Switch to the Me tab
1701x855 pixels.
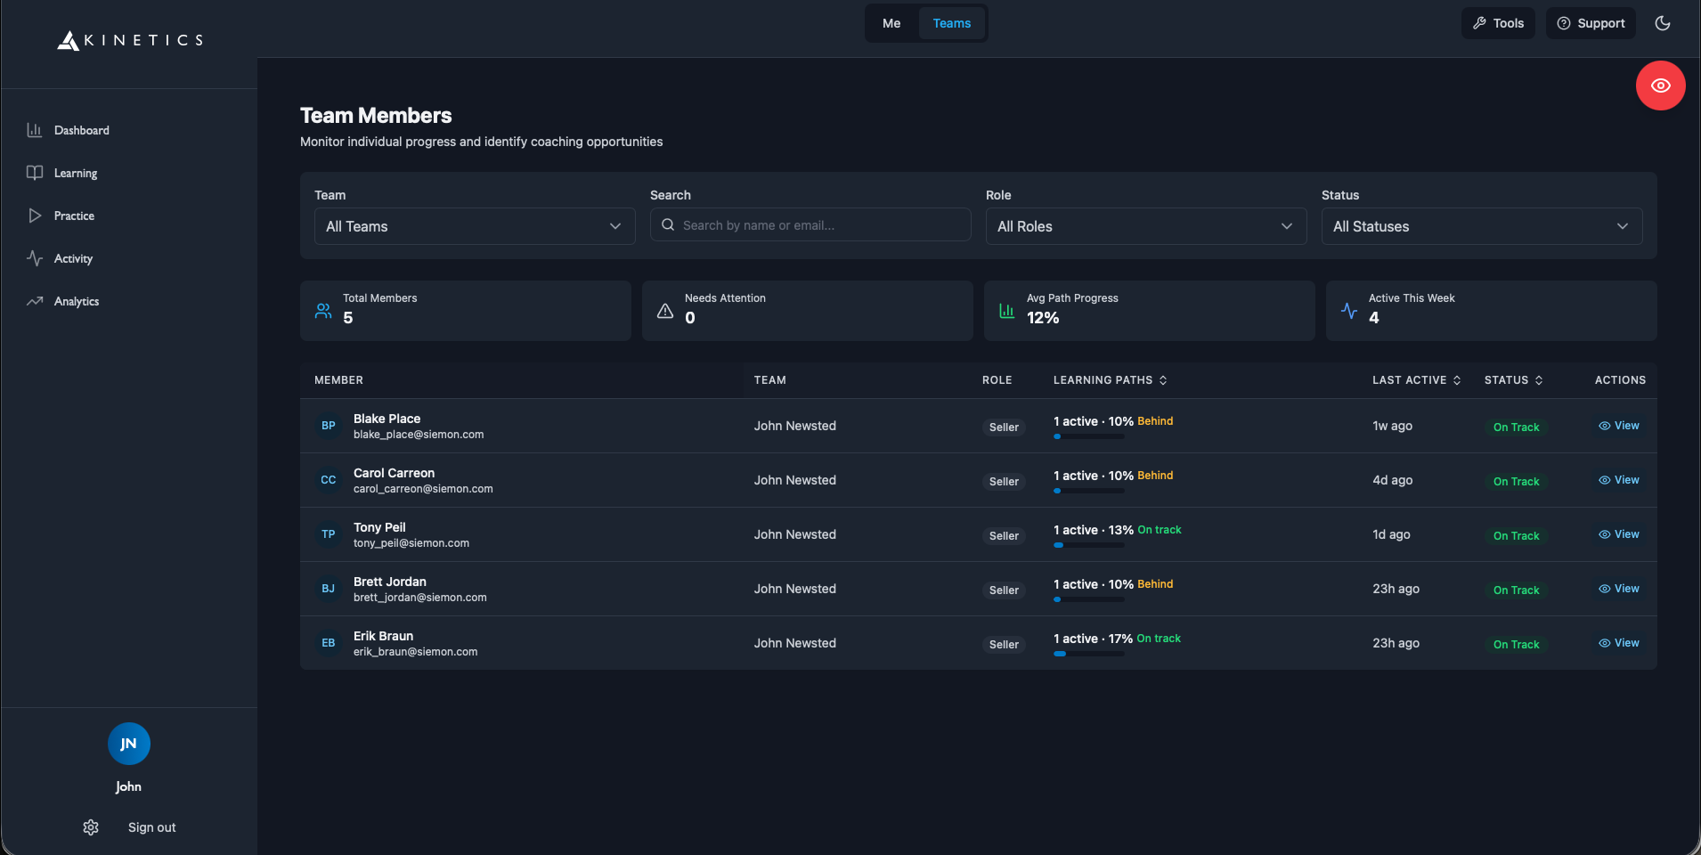[x=891, y=23]
